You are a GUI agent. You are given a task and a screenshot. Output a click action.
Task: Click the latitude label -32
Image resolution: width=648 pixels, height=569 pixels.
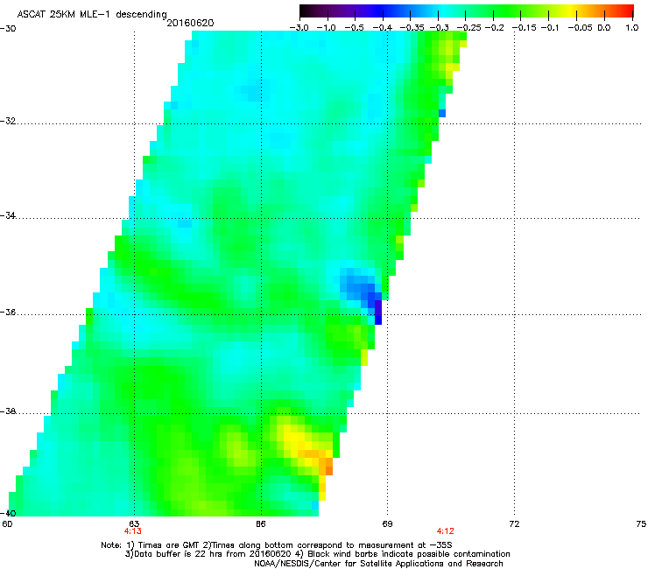tap(8, 121)
